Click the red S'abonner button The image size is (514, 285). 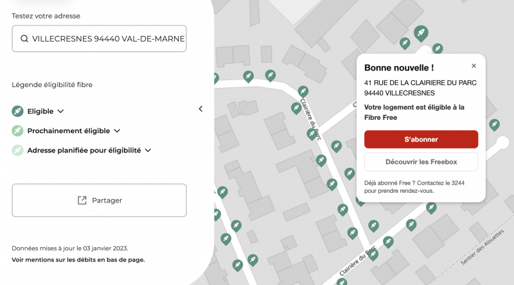point(421,139)
